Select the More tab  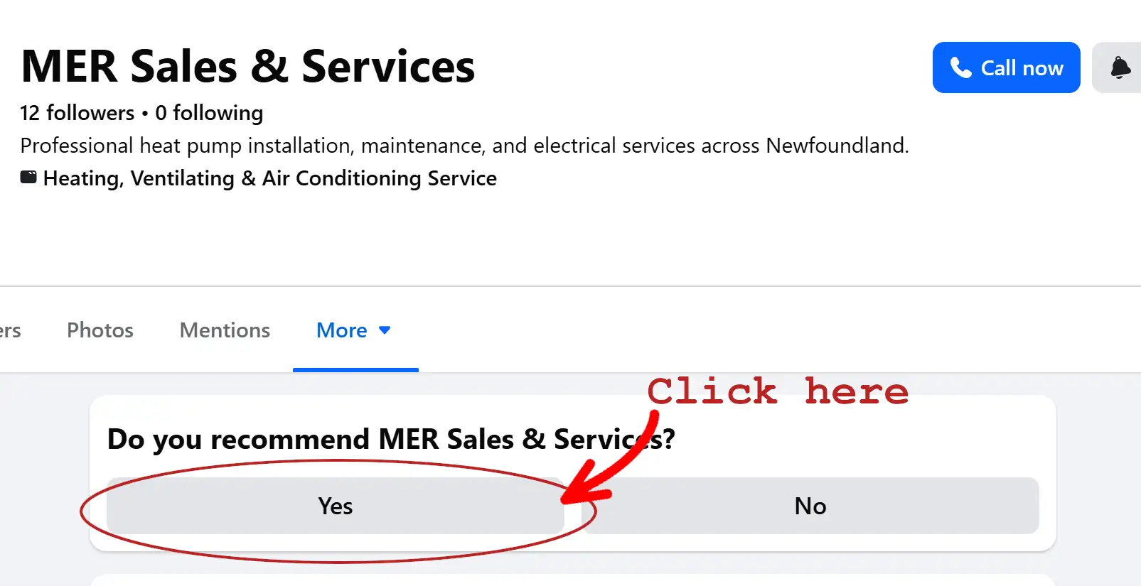tap(342, 330)
